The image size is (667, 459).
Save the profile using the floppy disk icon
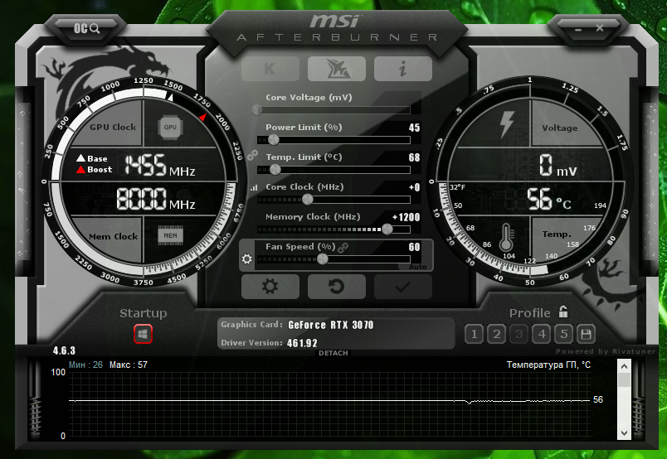(x=586, y=334)
